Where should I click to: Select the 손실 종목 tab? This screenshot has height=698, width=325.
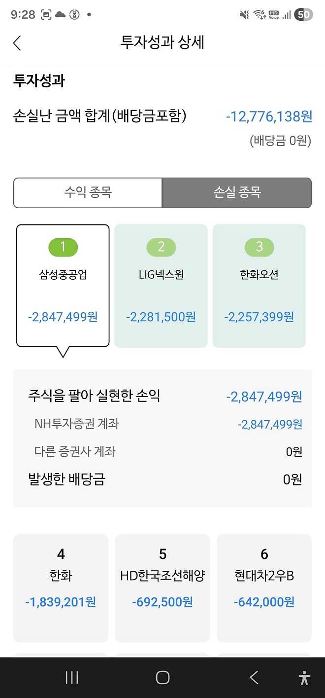[x=237, y=193]
